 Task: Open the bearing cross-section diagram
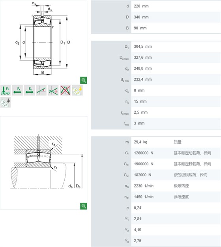coord(44,42)
